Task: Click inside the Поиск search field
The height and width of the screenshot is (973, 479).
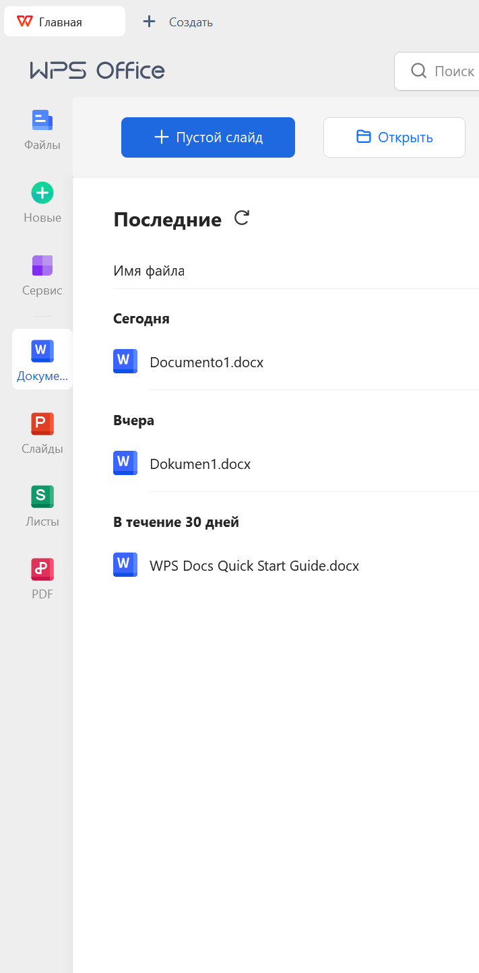Action: (457, 71)
